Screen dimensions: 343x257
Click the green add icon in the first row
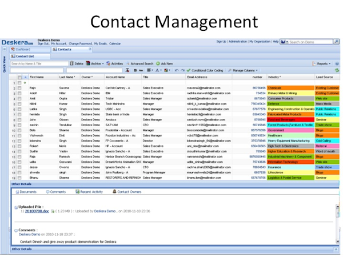tap(25, 83)
